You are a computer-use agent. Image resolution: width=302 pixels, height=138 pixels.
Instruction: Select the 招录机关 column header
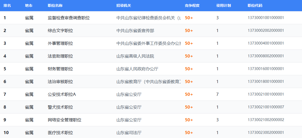[124, 5]
